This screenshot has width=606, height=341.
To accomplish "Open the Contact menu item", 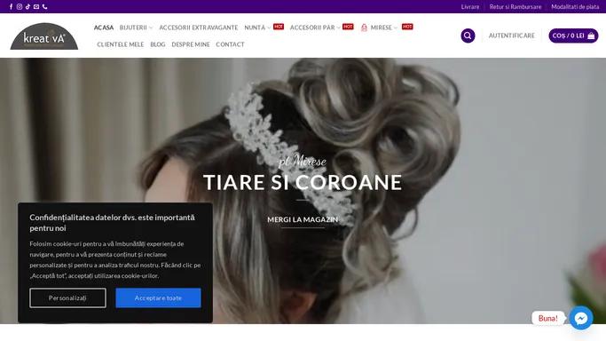I will pos(230,44).
